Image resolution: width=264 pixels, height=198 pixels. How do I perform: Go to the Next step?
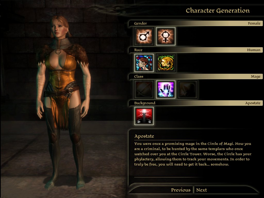(201, 190)
